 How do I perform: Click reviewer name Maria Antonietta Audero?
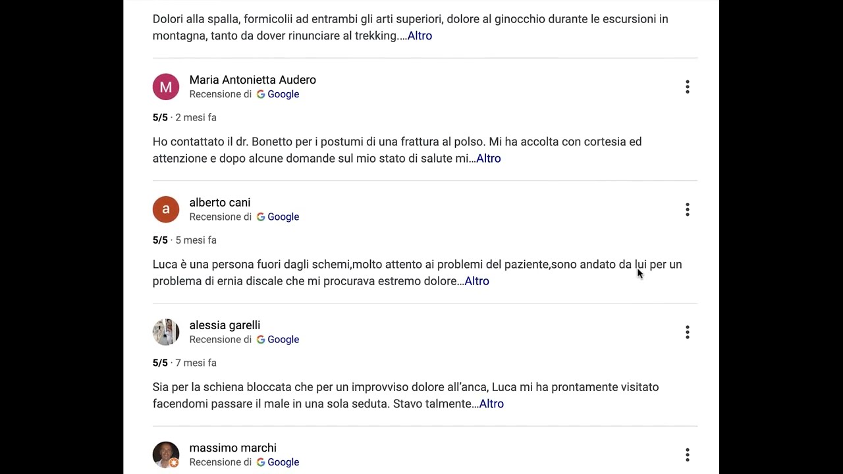[x=252, y=80]
